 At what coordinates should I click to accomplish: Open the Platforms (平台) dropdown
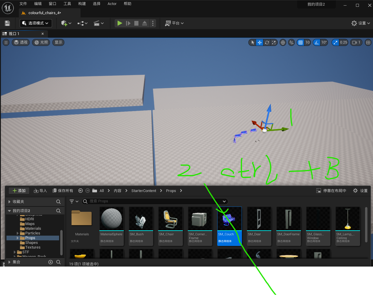click(174, 23)
